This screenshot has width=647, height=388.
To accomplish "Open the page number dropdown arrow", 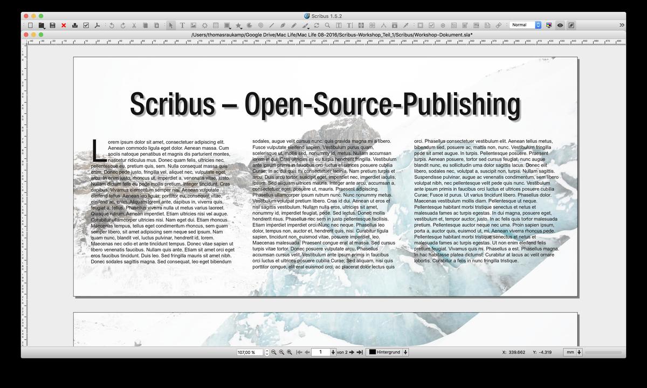I will 333,352.
